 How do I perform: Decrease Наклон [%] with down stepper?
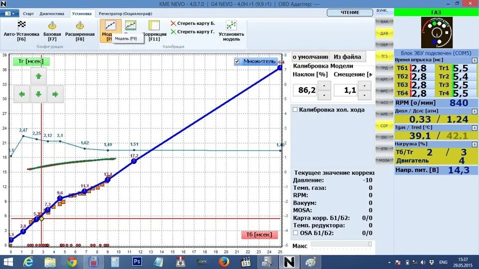(x=324, y=95)
